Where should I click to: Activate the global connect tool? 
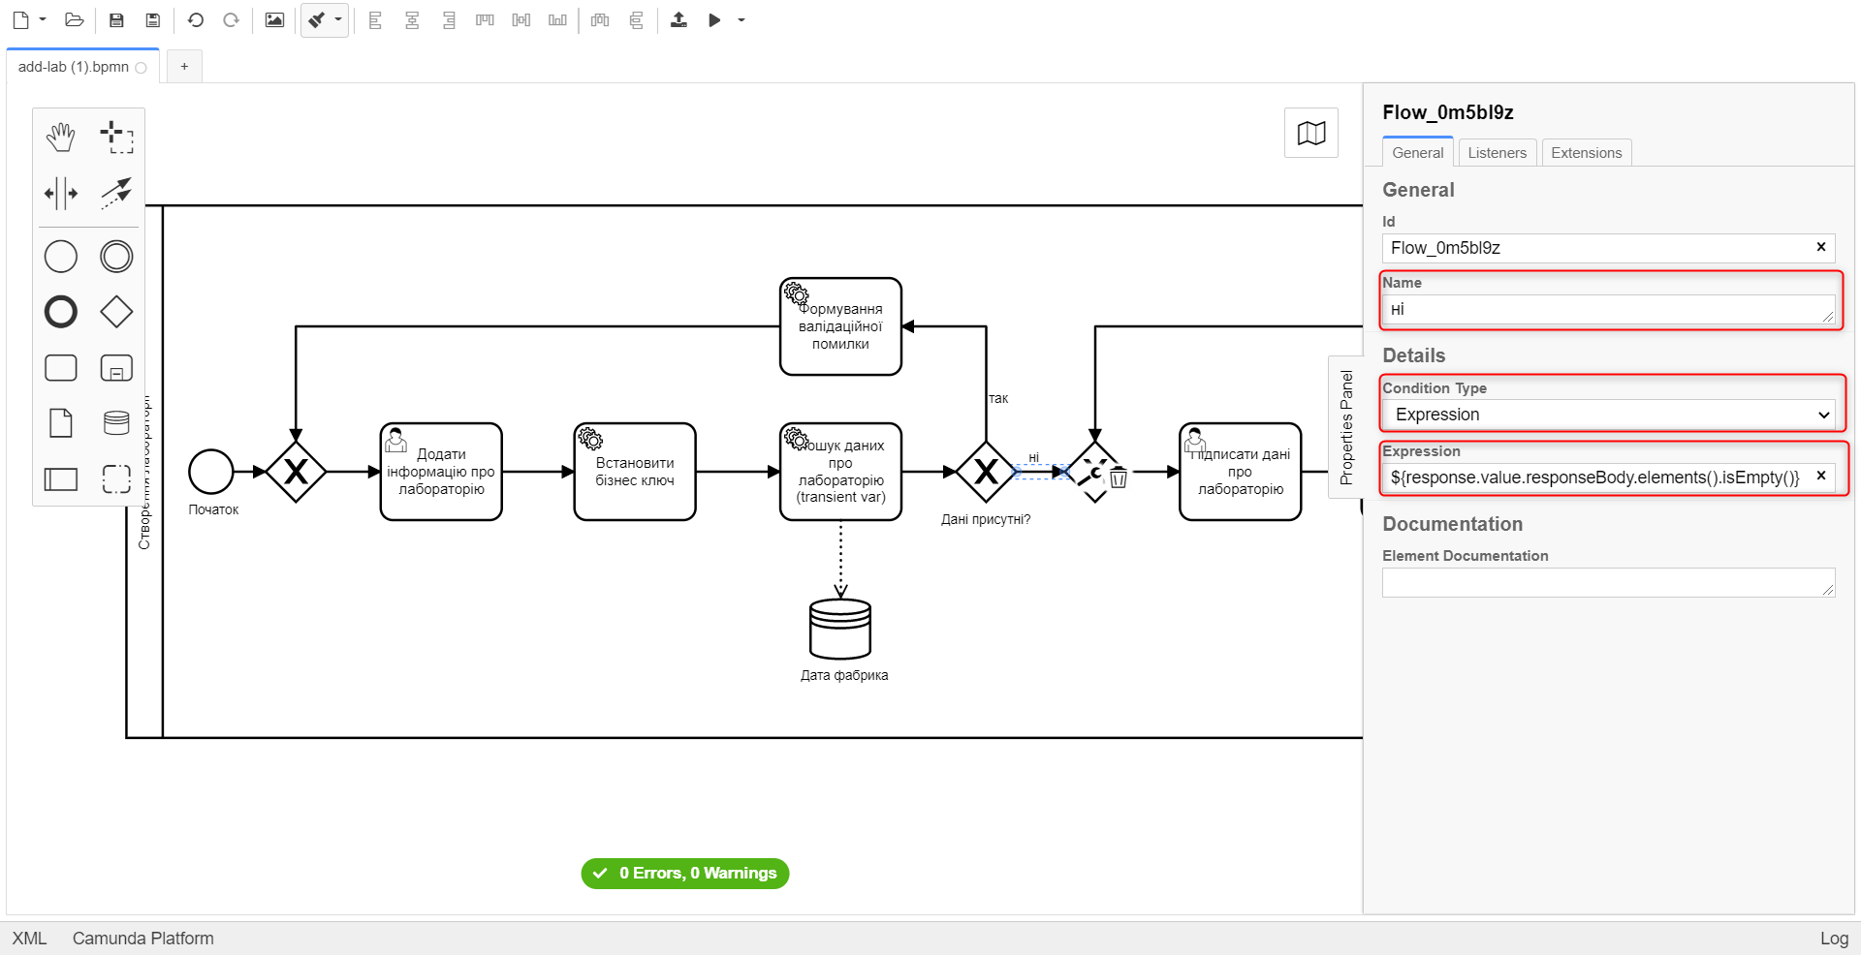point(116,193)
